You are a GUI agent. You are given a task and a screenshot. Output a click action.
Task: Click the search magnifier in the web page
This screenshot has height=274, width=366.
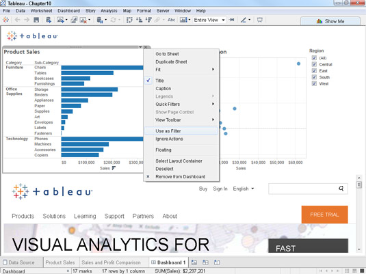(341, 189)
